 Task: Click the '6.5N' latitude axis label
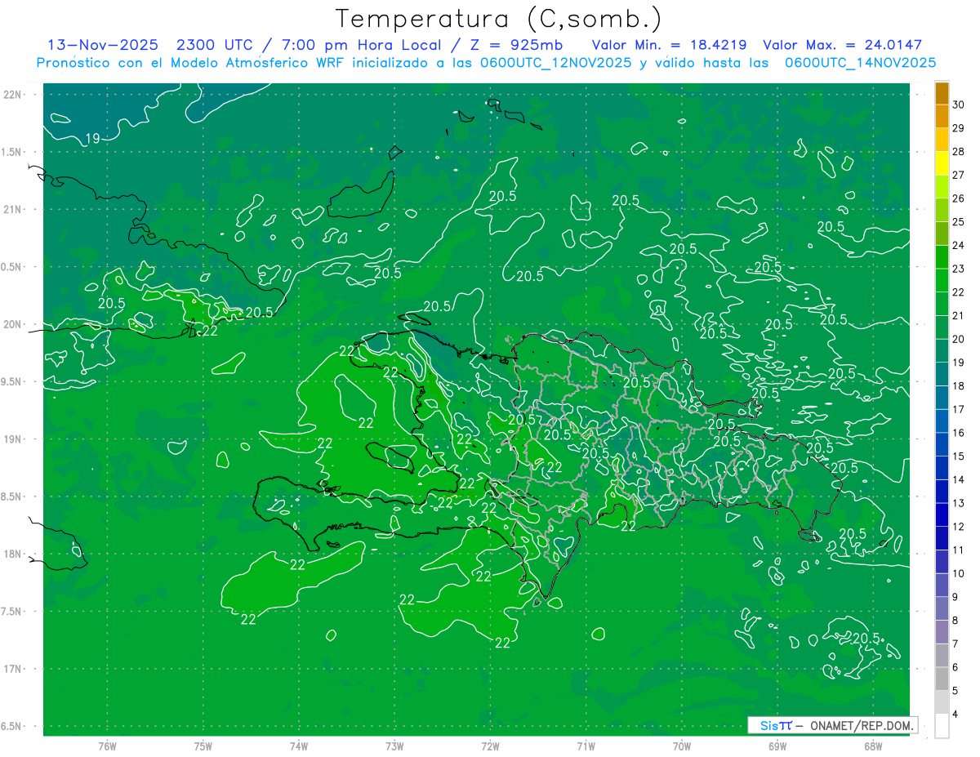coord(11,726)
